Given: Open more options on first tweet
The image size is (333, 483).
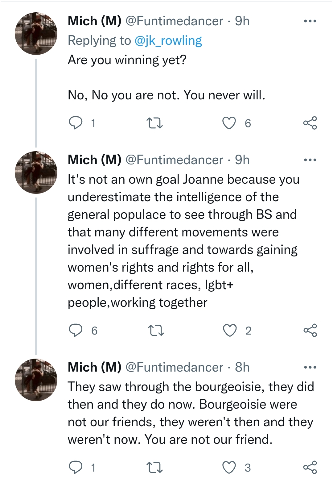Looking at the screenshot, I should 310,21.
